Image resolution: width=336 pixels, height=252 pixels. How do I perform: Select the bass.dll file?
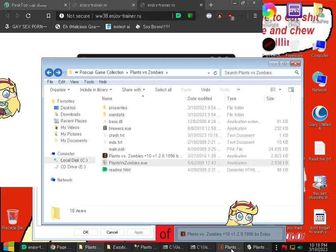coord(115,121)
